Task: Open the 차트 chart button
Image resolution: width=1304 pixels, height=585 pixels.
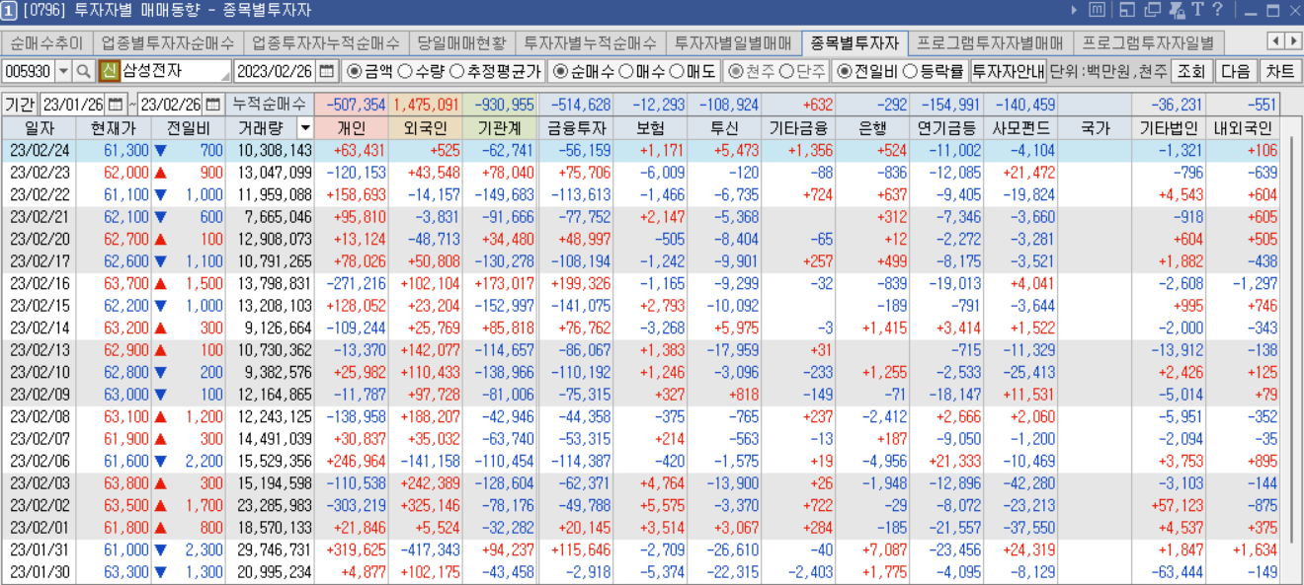Action: pyautogui.click(x=1280, y=71)
